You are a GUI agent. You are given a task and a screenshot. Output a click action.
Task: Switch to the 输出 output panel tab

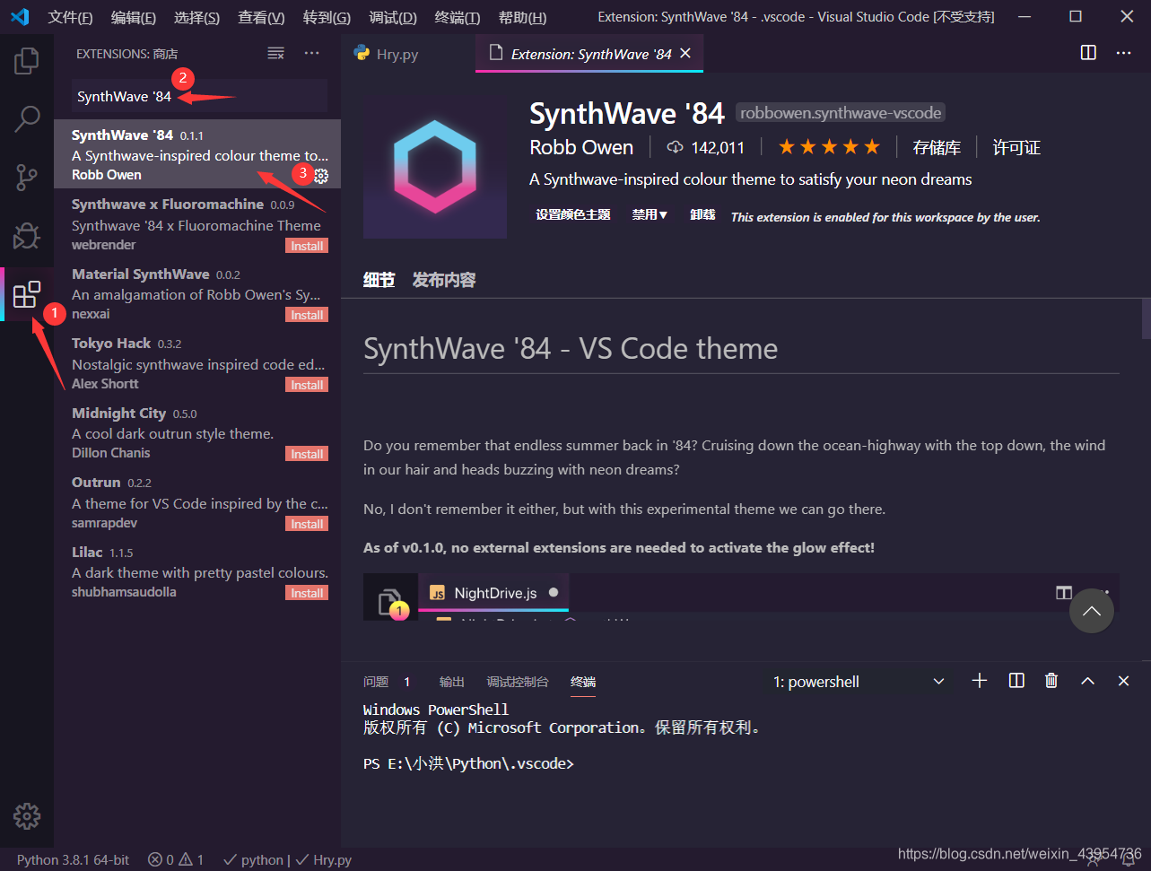452,682
